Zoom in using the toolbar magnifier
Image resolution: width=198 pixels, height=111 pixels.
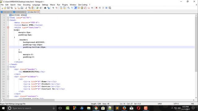53,8
